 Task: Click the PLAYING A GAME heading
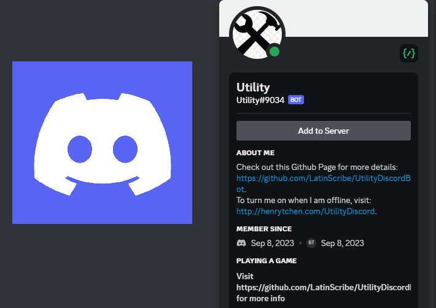(x=267, y=261)
